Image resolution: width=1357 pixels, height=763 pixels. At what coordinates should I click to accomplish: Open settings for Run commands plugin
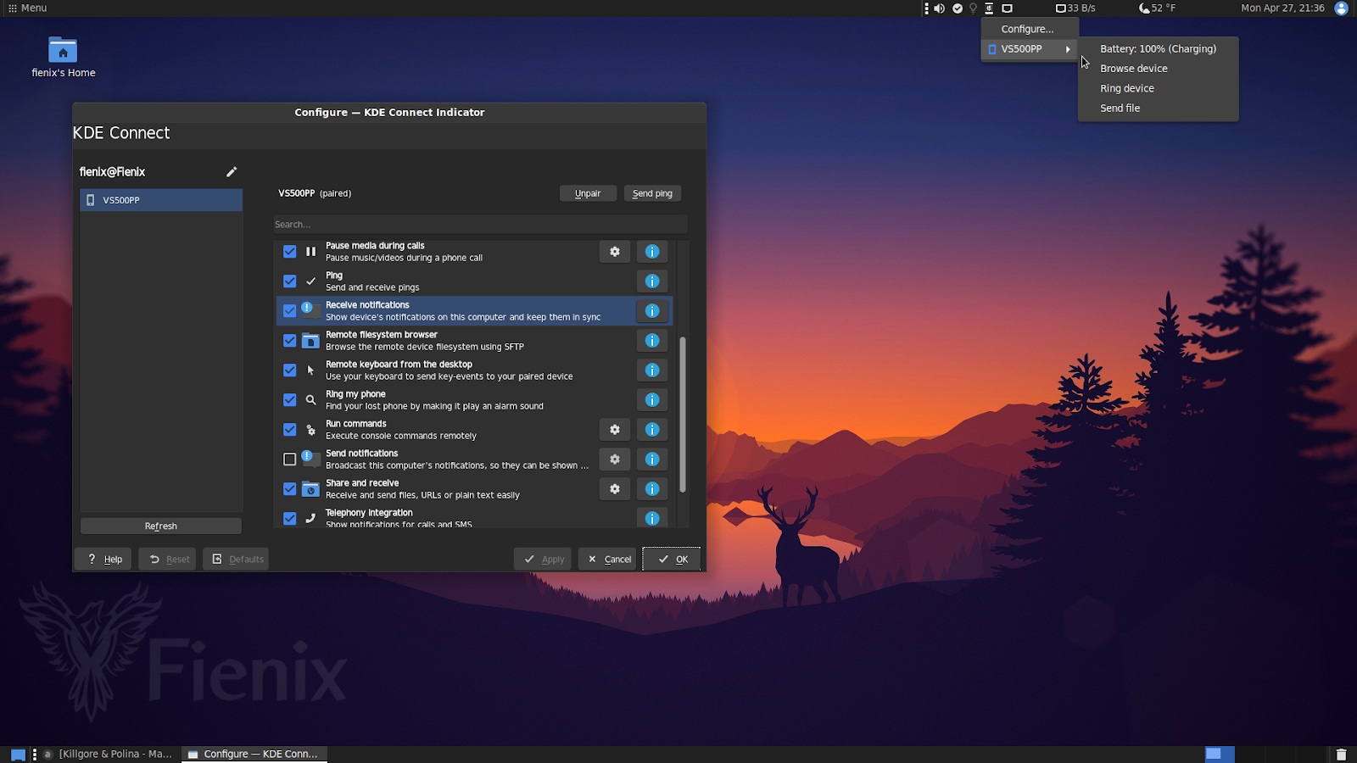614,430
